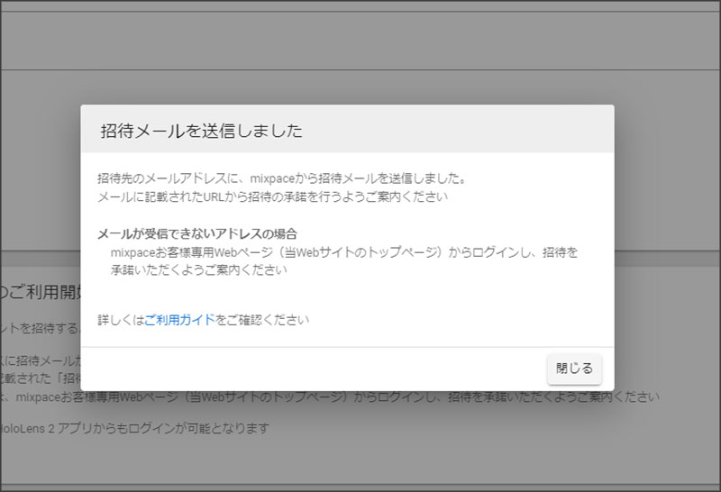Select the bold heading メールが受信できないアドレスの場合
This screenshot has width=721, height=492.
[x=196, y=234]
